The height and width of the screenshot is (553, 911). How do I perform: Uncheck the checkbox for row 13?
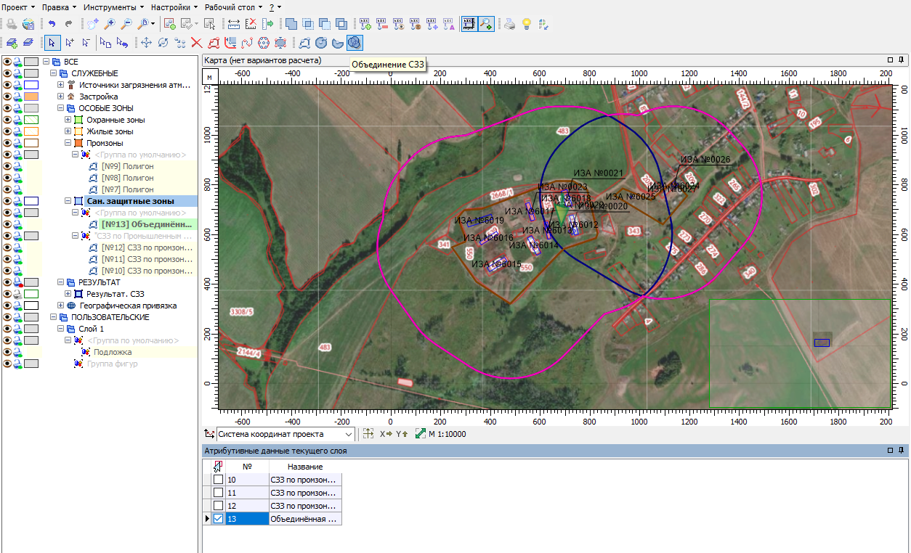tap(218, 519)
